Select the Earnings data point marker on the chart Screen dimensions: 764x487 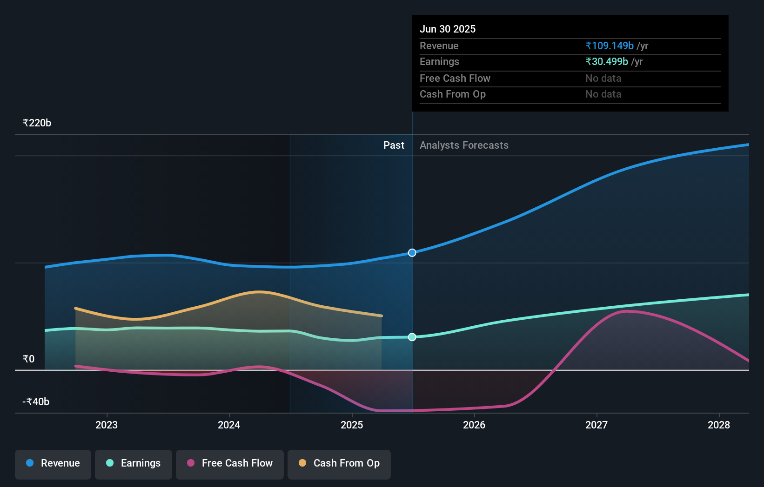click(412, 337)
